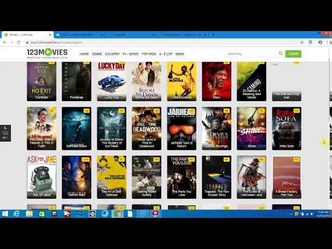
Task: Open The Art of Self-Defense poster
Action: pos(112,177)
